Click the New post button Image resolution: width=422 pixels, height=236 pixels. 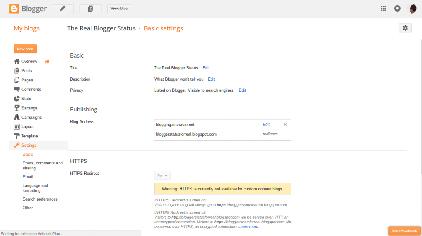(x=25, y=49)
